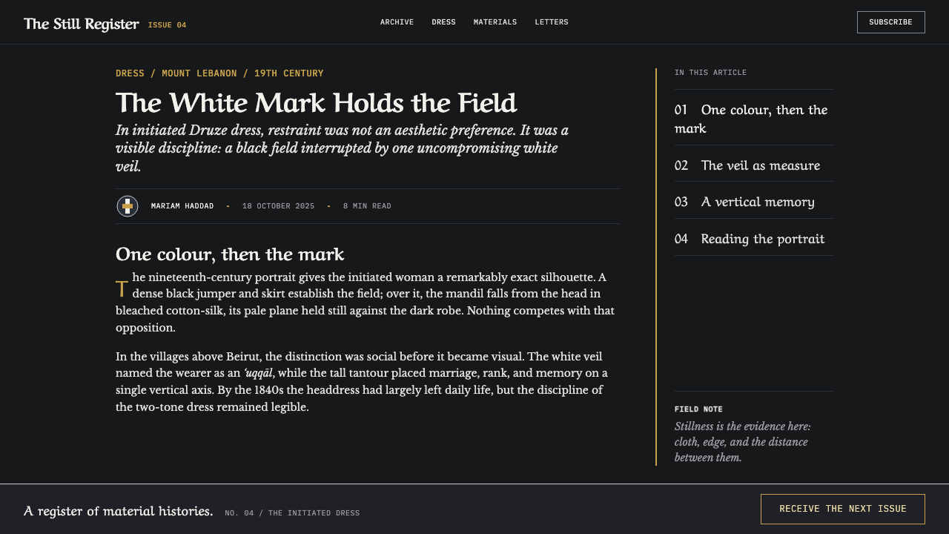Click 'No. 04 / The Initiated Dress' footer text
Viewport: 949px width, 534px height.
coord(292,513)
